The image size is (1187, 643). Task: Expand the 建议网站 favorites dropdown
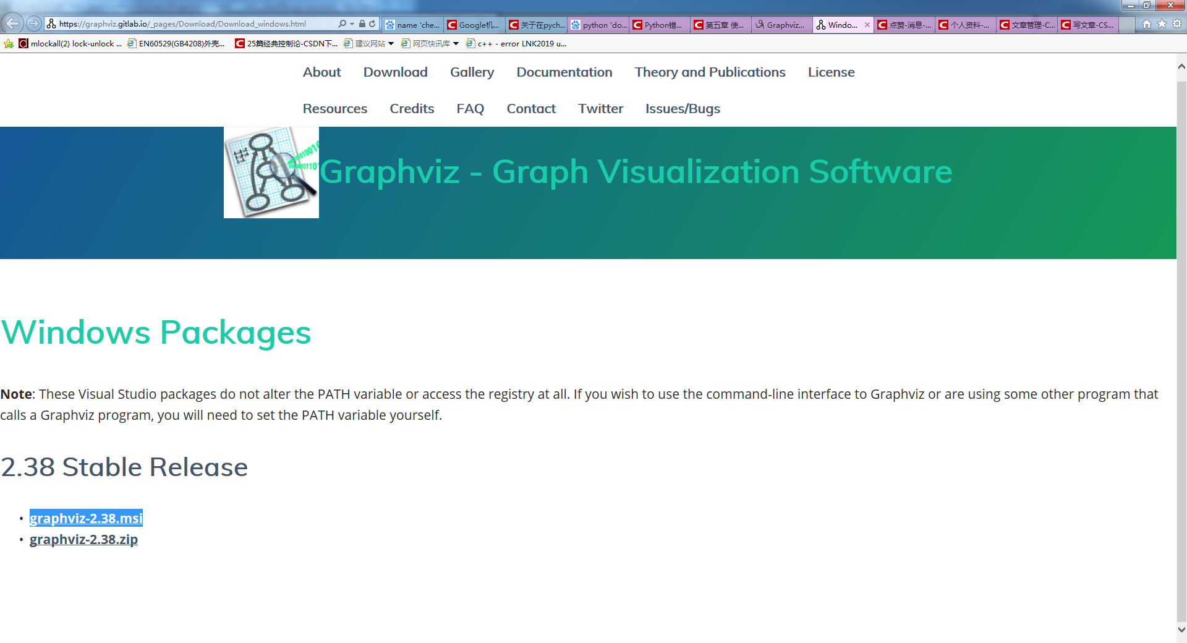point(391,43)
